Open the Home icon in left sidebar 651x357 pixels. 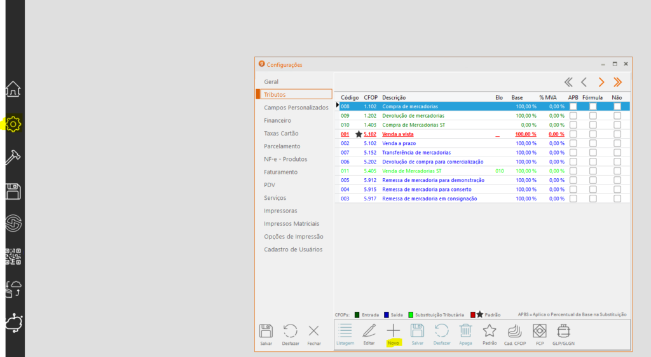[x=13, y=89]
